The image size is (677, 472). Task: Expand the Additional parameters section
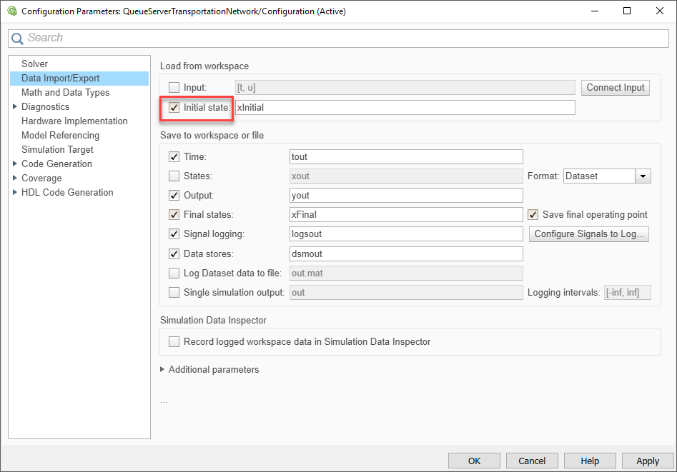pos(164,370)
